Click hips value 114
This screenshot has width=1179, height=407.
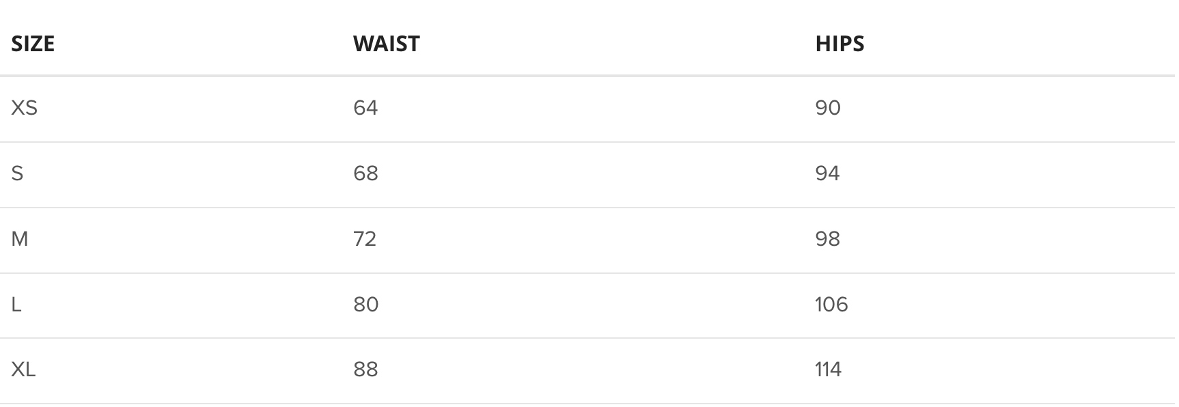coord(828,369)
